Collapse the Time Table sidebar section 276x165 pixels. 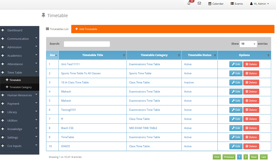(19, 73)
